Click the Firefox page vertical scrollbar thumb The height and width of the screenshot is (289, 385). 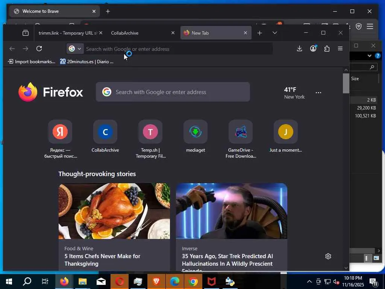coord(346,84)
